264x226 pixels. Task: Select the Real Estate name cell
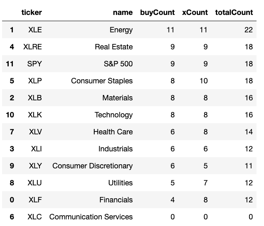coord(114,47)
